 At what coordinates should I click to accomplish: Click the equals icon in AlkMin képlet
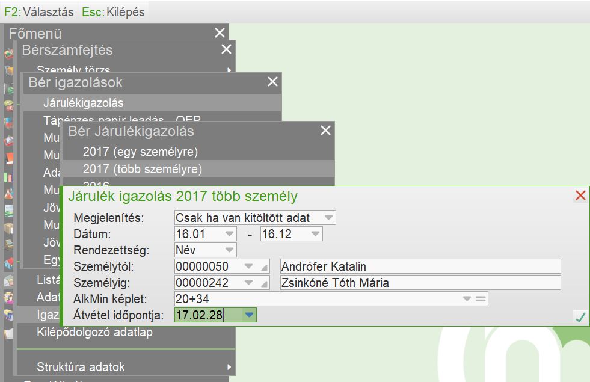[481, 298]
